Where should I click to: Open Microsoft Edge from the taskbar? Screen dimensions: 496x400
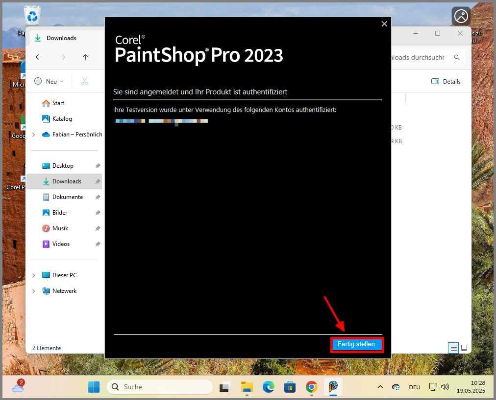(x=269, y=387)
